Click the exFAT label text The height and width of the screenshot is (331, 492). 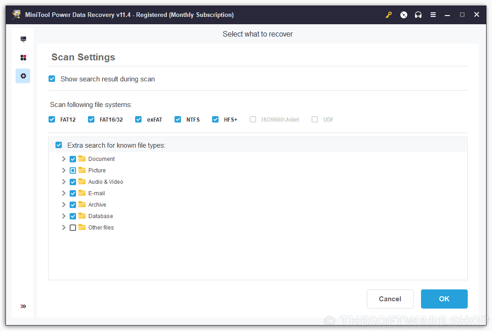(155, 120)
